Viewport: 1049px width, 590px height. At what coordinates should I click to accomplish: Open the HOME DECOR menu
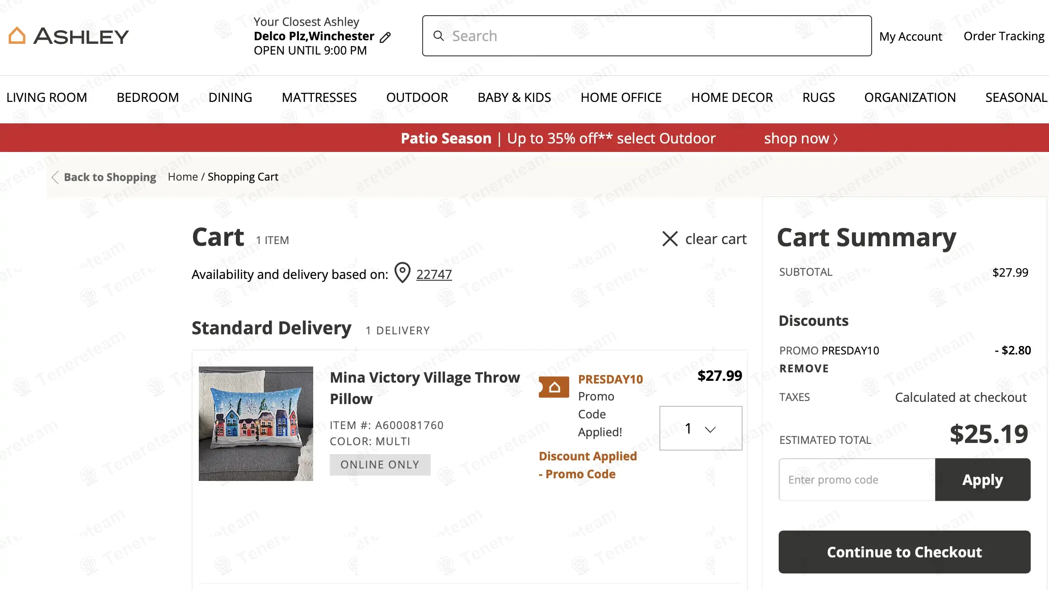732,97
